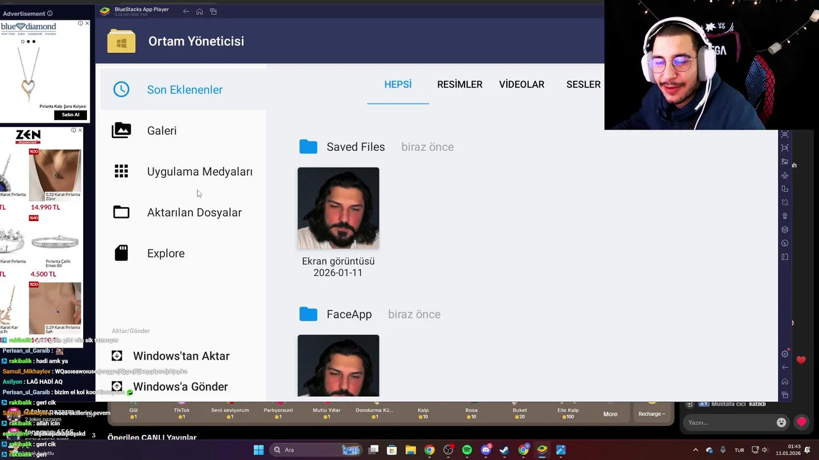This screenshot has height=460, width=819.
Task: Open BlueStacks sidebar media folder icon
Action: [785, 162]
